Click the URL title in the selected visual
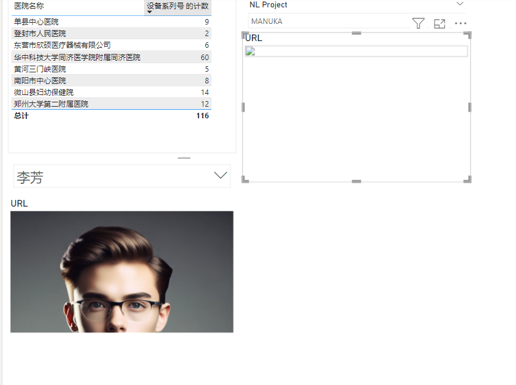 [x=254, y=38]
